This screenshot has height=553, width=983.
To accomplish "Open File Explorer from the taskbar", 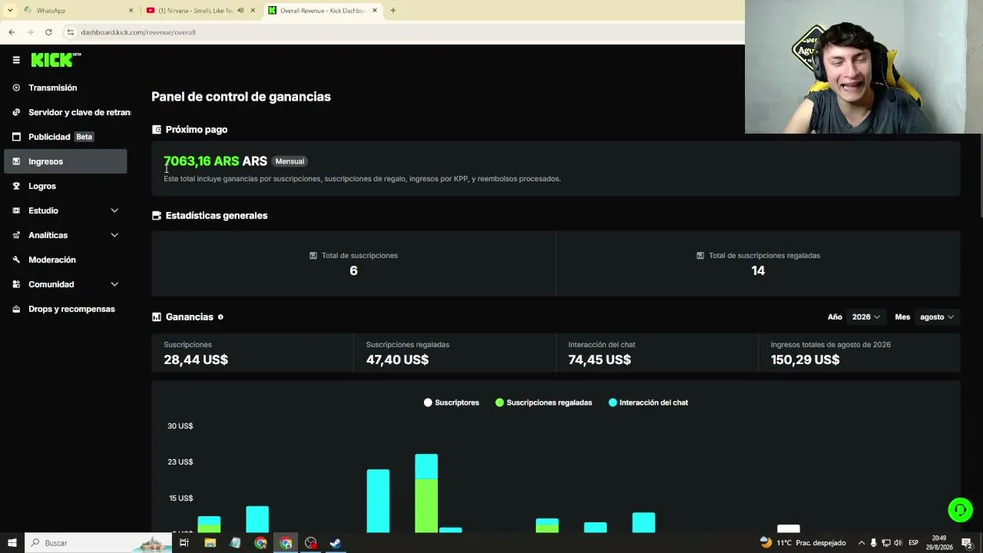I will pos(210,543).
